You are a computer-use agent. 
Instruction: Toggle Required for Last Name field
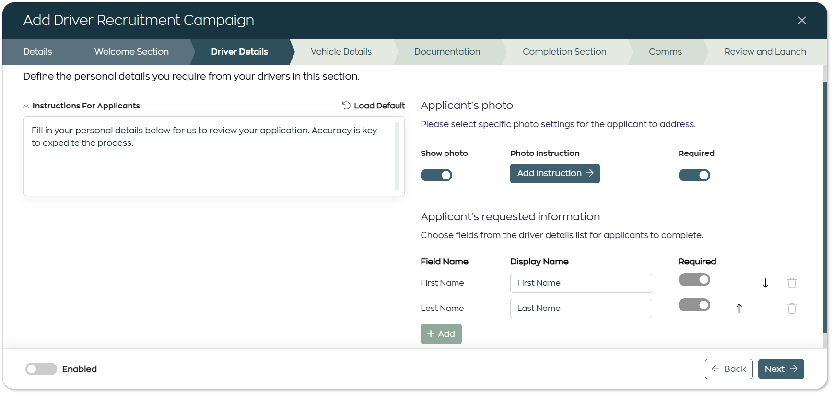pos(694,305)
